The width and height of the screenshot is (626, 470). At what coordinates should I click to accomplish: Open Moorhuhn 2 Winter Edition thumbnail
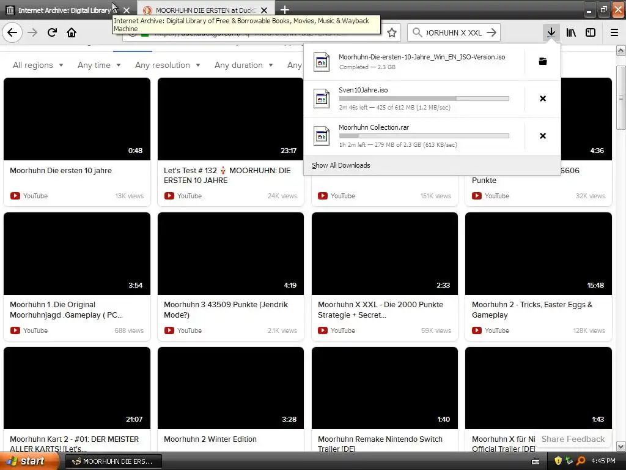230,388
